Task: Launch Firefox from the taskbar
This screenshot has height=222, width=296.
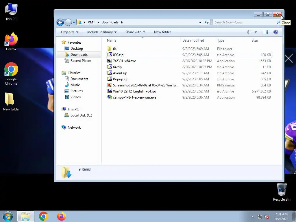Action: tap(62, 216)
